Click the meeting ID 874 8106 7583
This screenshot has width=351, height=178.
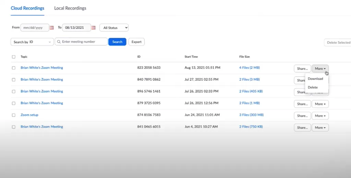click(x=149, y=115)
